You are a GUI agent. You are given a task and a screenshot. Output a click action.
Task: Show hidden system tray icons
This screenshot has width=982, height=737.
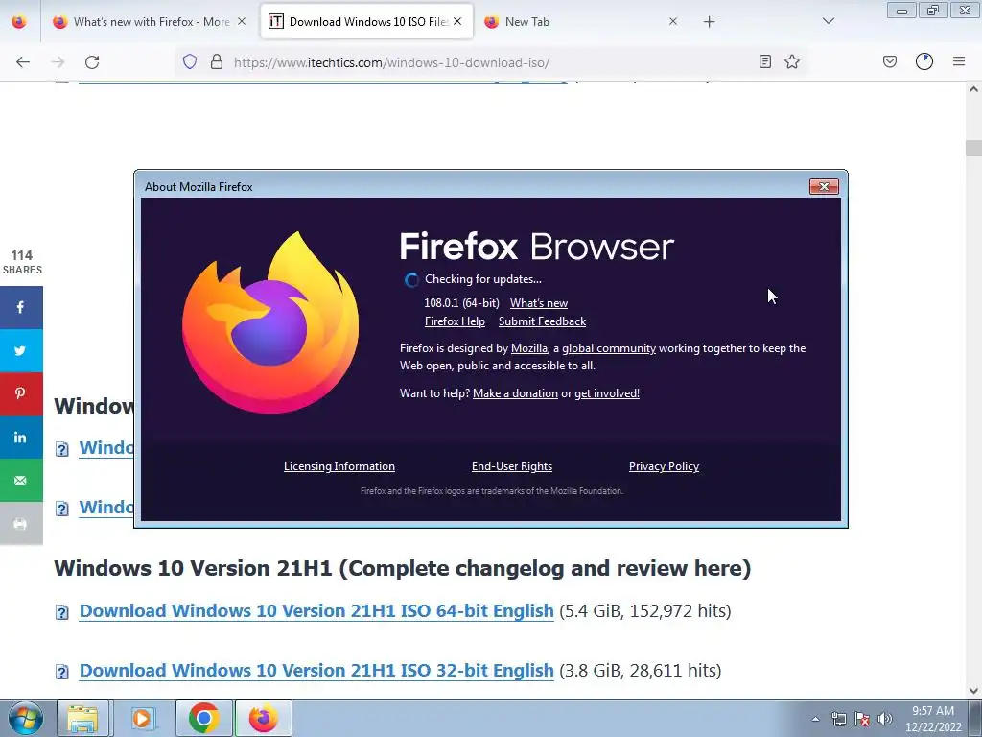[815, 719]
